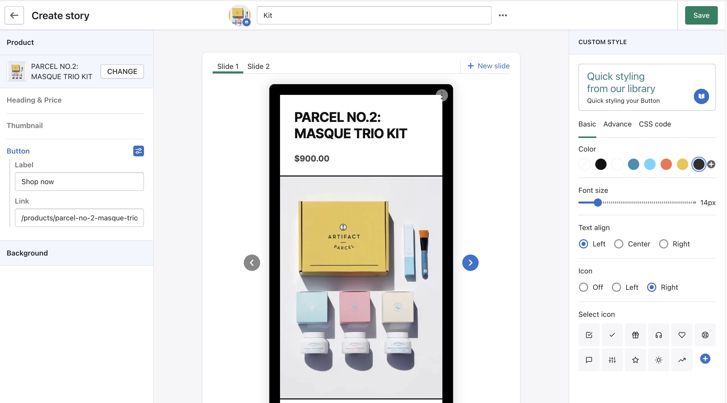Select the orange color swatch
The height and width of the screenshot is (403, 727).
click(666, 165)
